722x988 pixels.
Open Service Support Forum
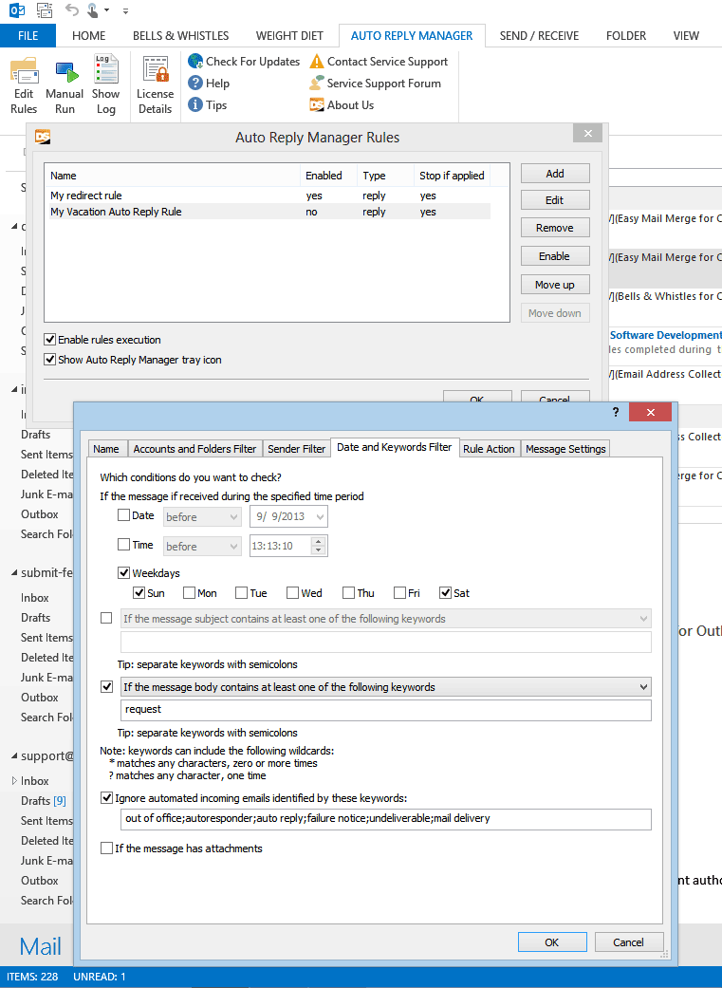tap(317, 84)
